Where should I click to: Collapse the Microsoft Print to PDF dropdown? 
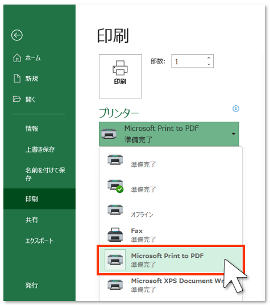[x=169, y=134]
